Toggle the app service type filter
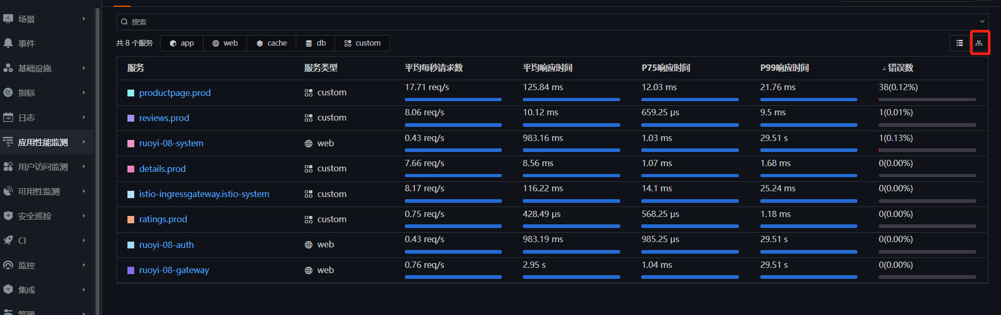Image resolution: width=1001 pixels, height=315 pixels. point(182,43)
